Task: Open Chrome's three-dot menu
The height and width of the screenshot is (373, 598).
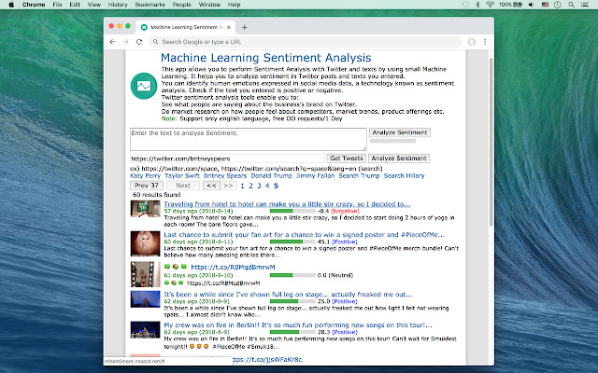Action: [x=485, y=42]
